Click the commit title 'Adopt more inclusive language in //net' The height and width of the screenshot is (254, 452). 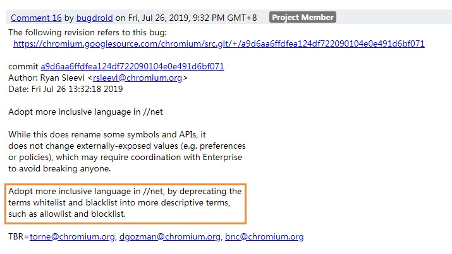click(85, 112)
